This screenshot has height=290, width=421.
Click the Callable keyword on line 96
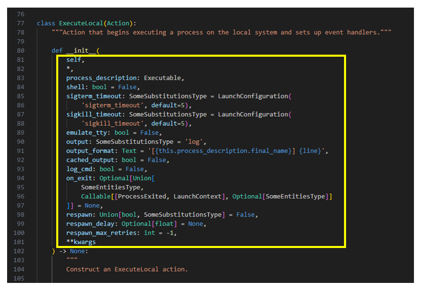[x=96, y=197]
